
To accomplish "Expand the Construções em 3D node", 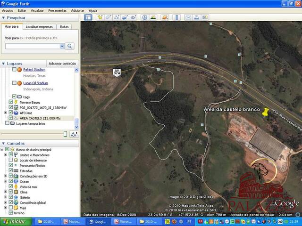I will (5, 176).
